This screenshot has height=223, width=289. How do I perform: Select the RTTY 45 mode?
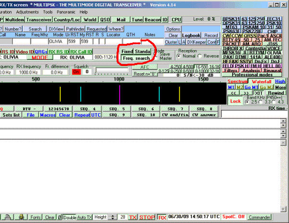[x=231, y=40]
